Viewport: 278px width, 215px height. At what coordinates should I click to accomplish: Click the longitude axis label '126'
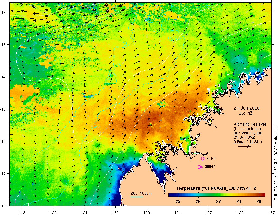(240, 212)
